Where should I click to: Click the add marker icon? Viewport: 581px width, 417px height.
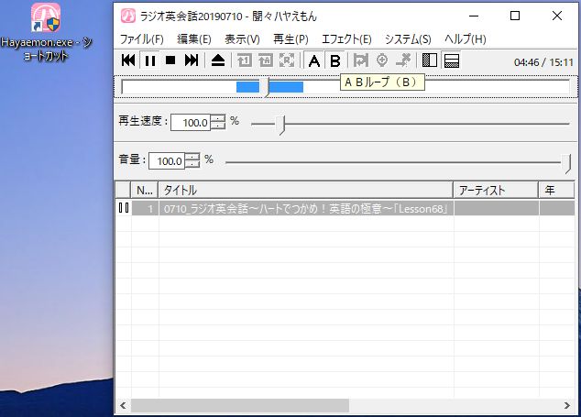(381, 60)
